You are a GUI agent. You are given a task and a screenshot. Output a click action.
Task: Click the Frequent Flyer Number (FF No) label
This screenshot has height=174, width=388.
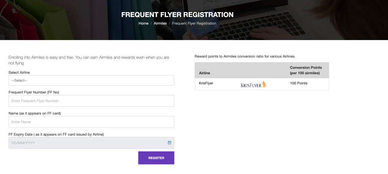(34, 92)
